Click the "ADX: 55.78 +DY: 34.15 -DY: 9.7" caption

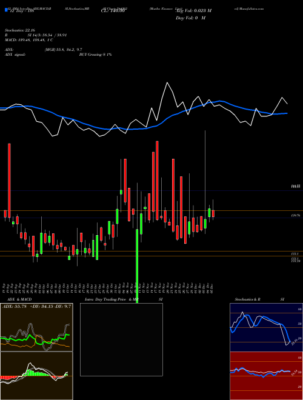pos(36,307)
